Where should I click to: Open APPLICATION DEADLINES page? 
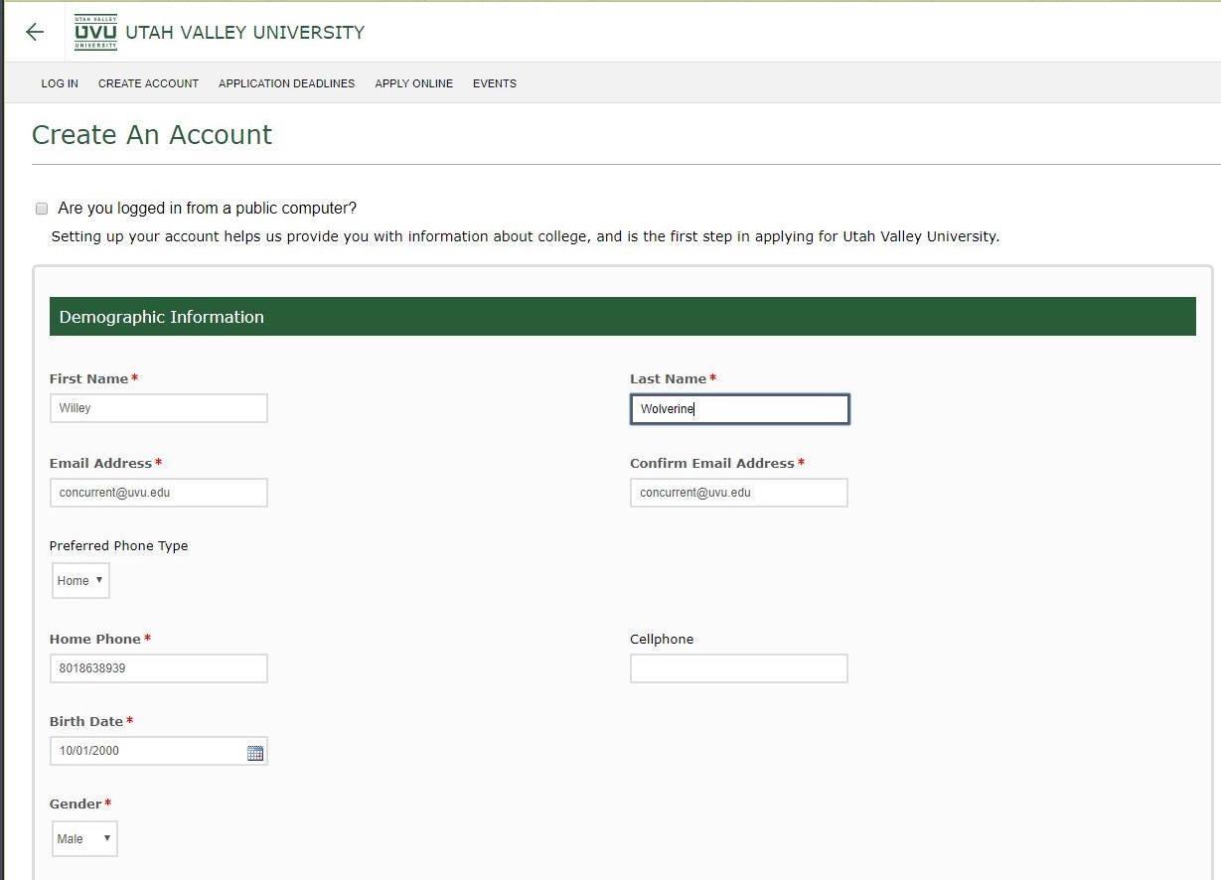click(x=287, y=83)
